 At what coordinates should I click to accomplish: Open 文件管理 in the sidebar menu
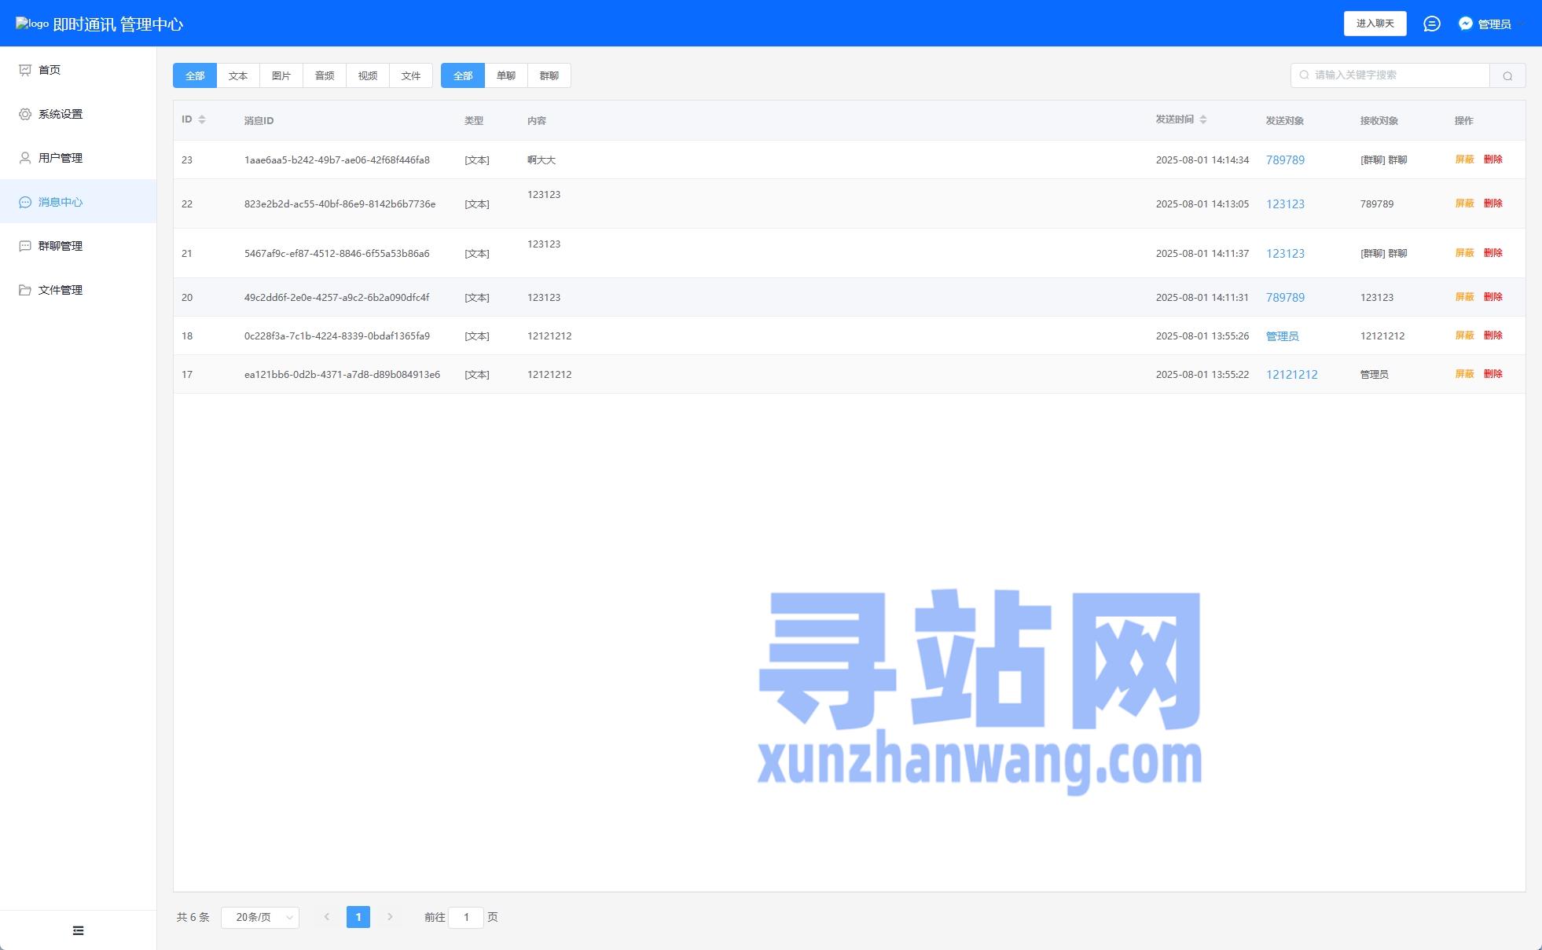click(79, 290)
